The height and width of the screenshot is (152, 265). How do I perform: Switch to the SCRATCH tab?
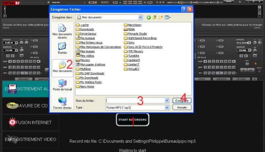[x=221, y=79]
